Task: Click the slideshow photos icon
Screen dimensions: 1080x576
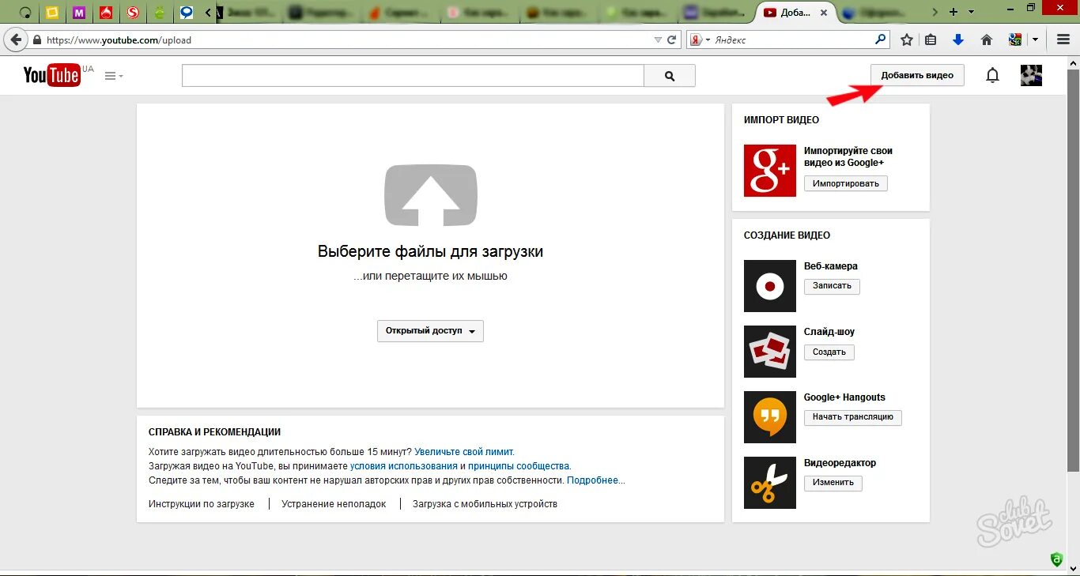Action: [770, 352]
